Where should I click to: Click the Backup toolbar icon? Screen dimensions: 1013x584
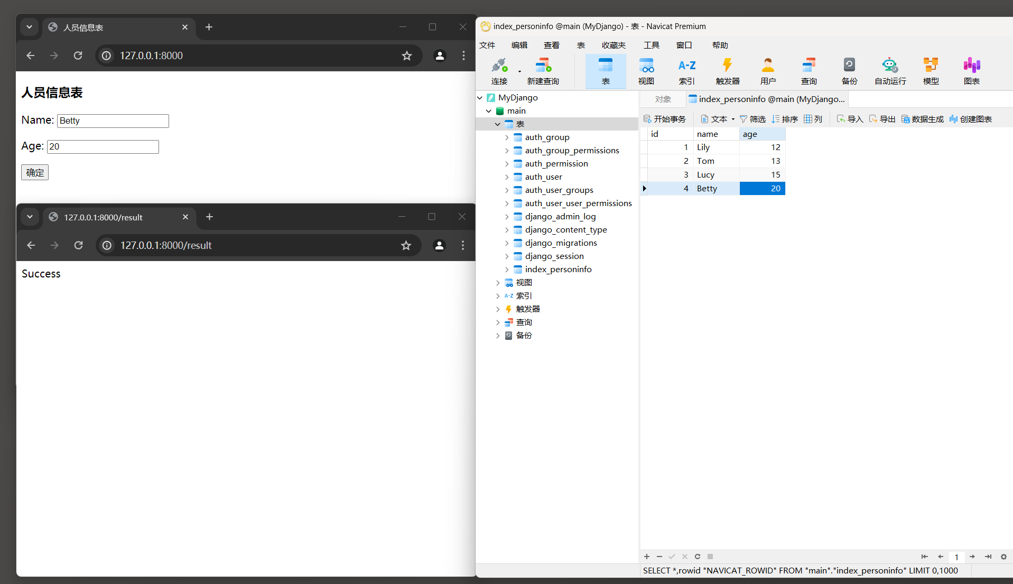coord(849,71)
